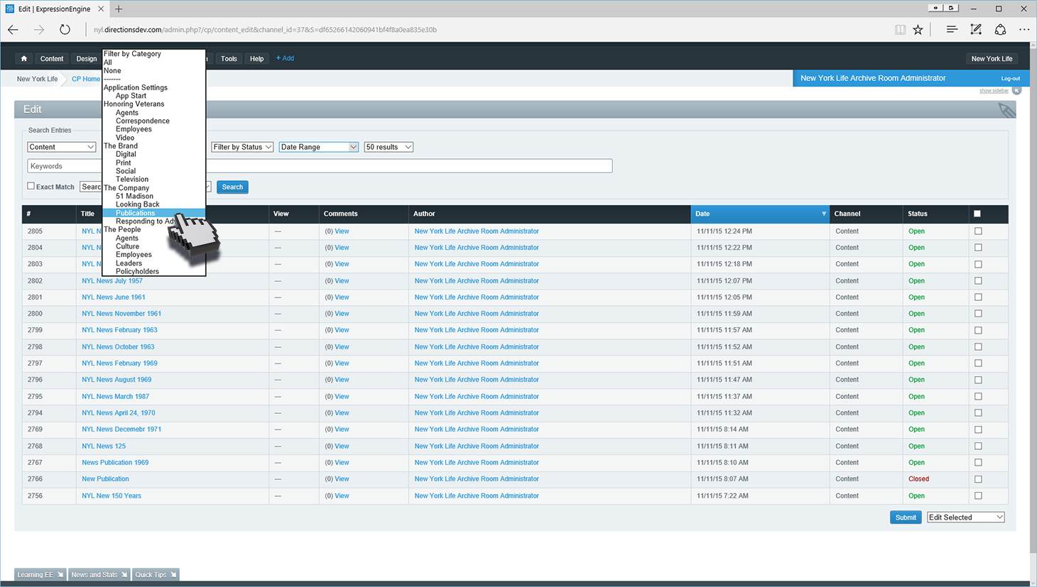This screenshot has height=587, width=1037.
Task: Sort entries by the Date column header
Action: (x=759, y=214)
